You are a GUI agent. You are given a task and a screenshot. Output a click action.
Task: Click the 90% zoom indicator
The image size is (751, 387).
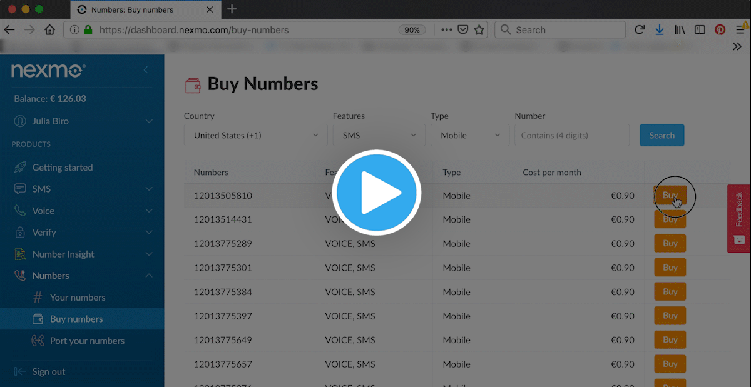(412, 29)
